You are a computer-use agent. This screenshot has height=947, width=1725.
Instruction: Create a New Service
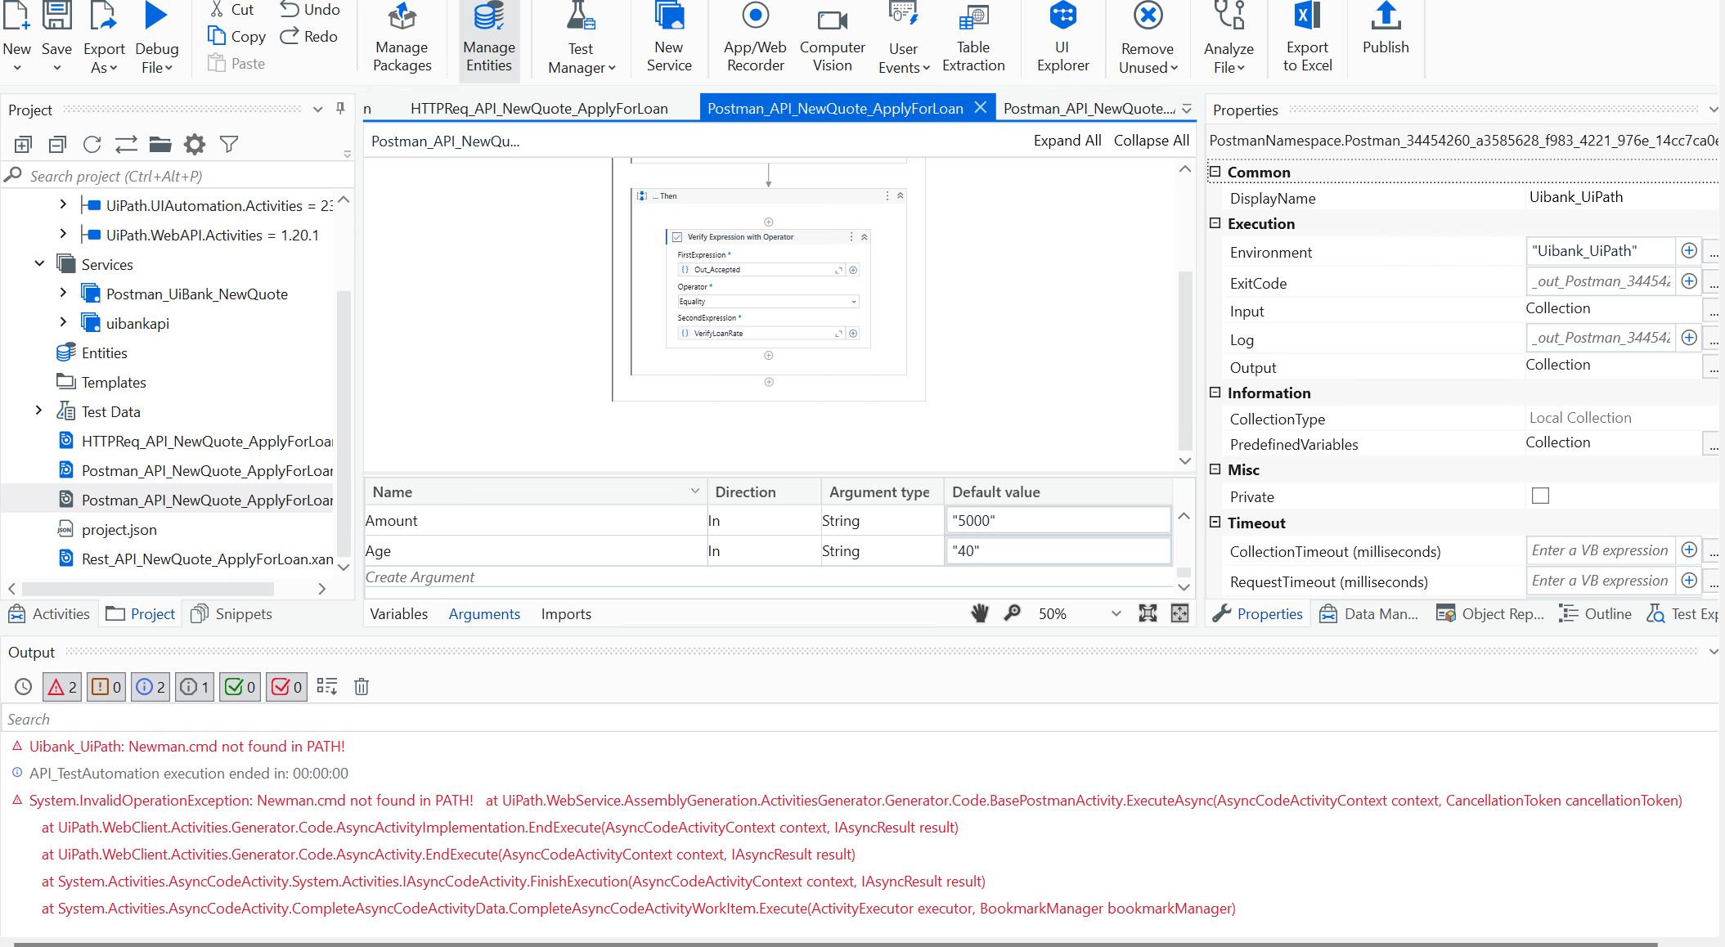tap(668, 38)
